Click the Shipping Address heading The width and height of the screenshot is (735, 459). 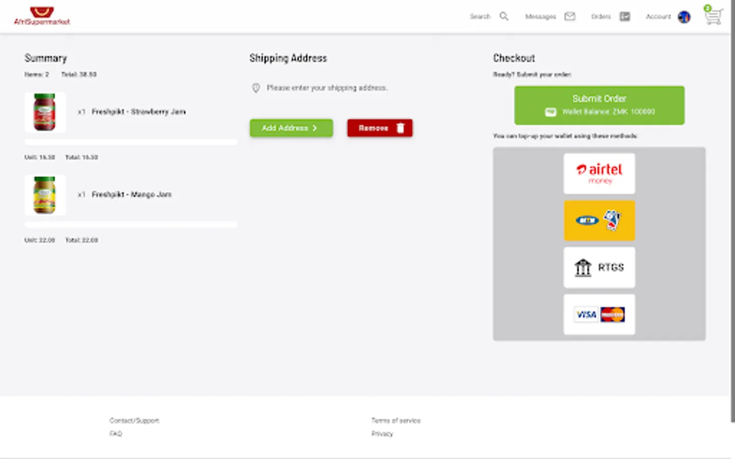[288, 58]
